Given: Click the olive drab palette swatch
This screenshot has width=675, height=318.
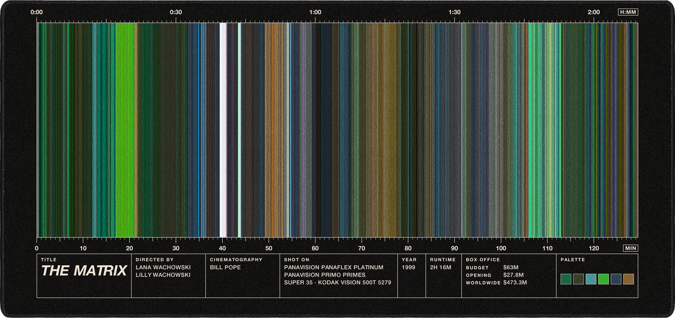Looking at the screenshot, I should [578, 279].
